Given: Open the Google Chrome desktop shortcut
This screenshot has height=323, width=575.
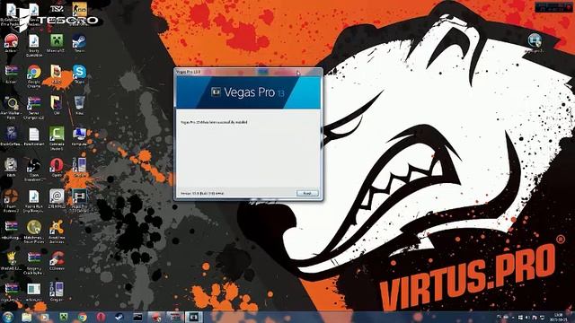Looking at the screenshot, I should (34, 76).
